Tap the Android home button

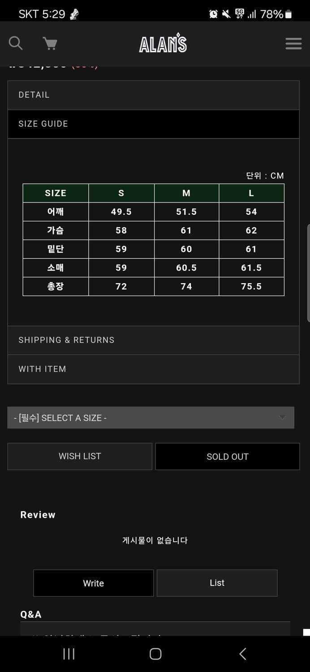click(x=155, y=654)
